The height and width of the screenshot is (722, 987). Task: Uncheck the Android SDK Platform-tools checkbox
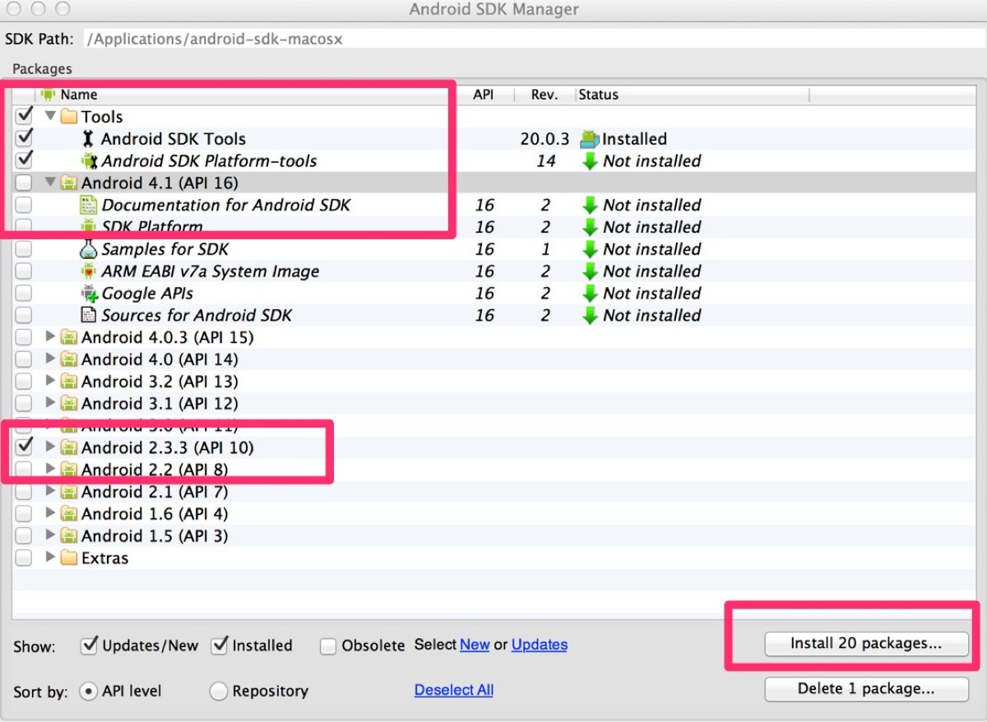[24, 160]
